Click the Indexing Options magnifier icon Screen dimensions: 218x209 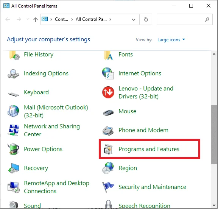[13, 74]
